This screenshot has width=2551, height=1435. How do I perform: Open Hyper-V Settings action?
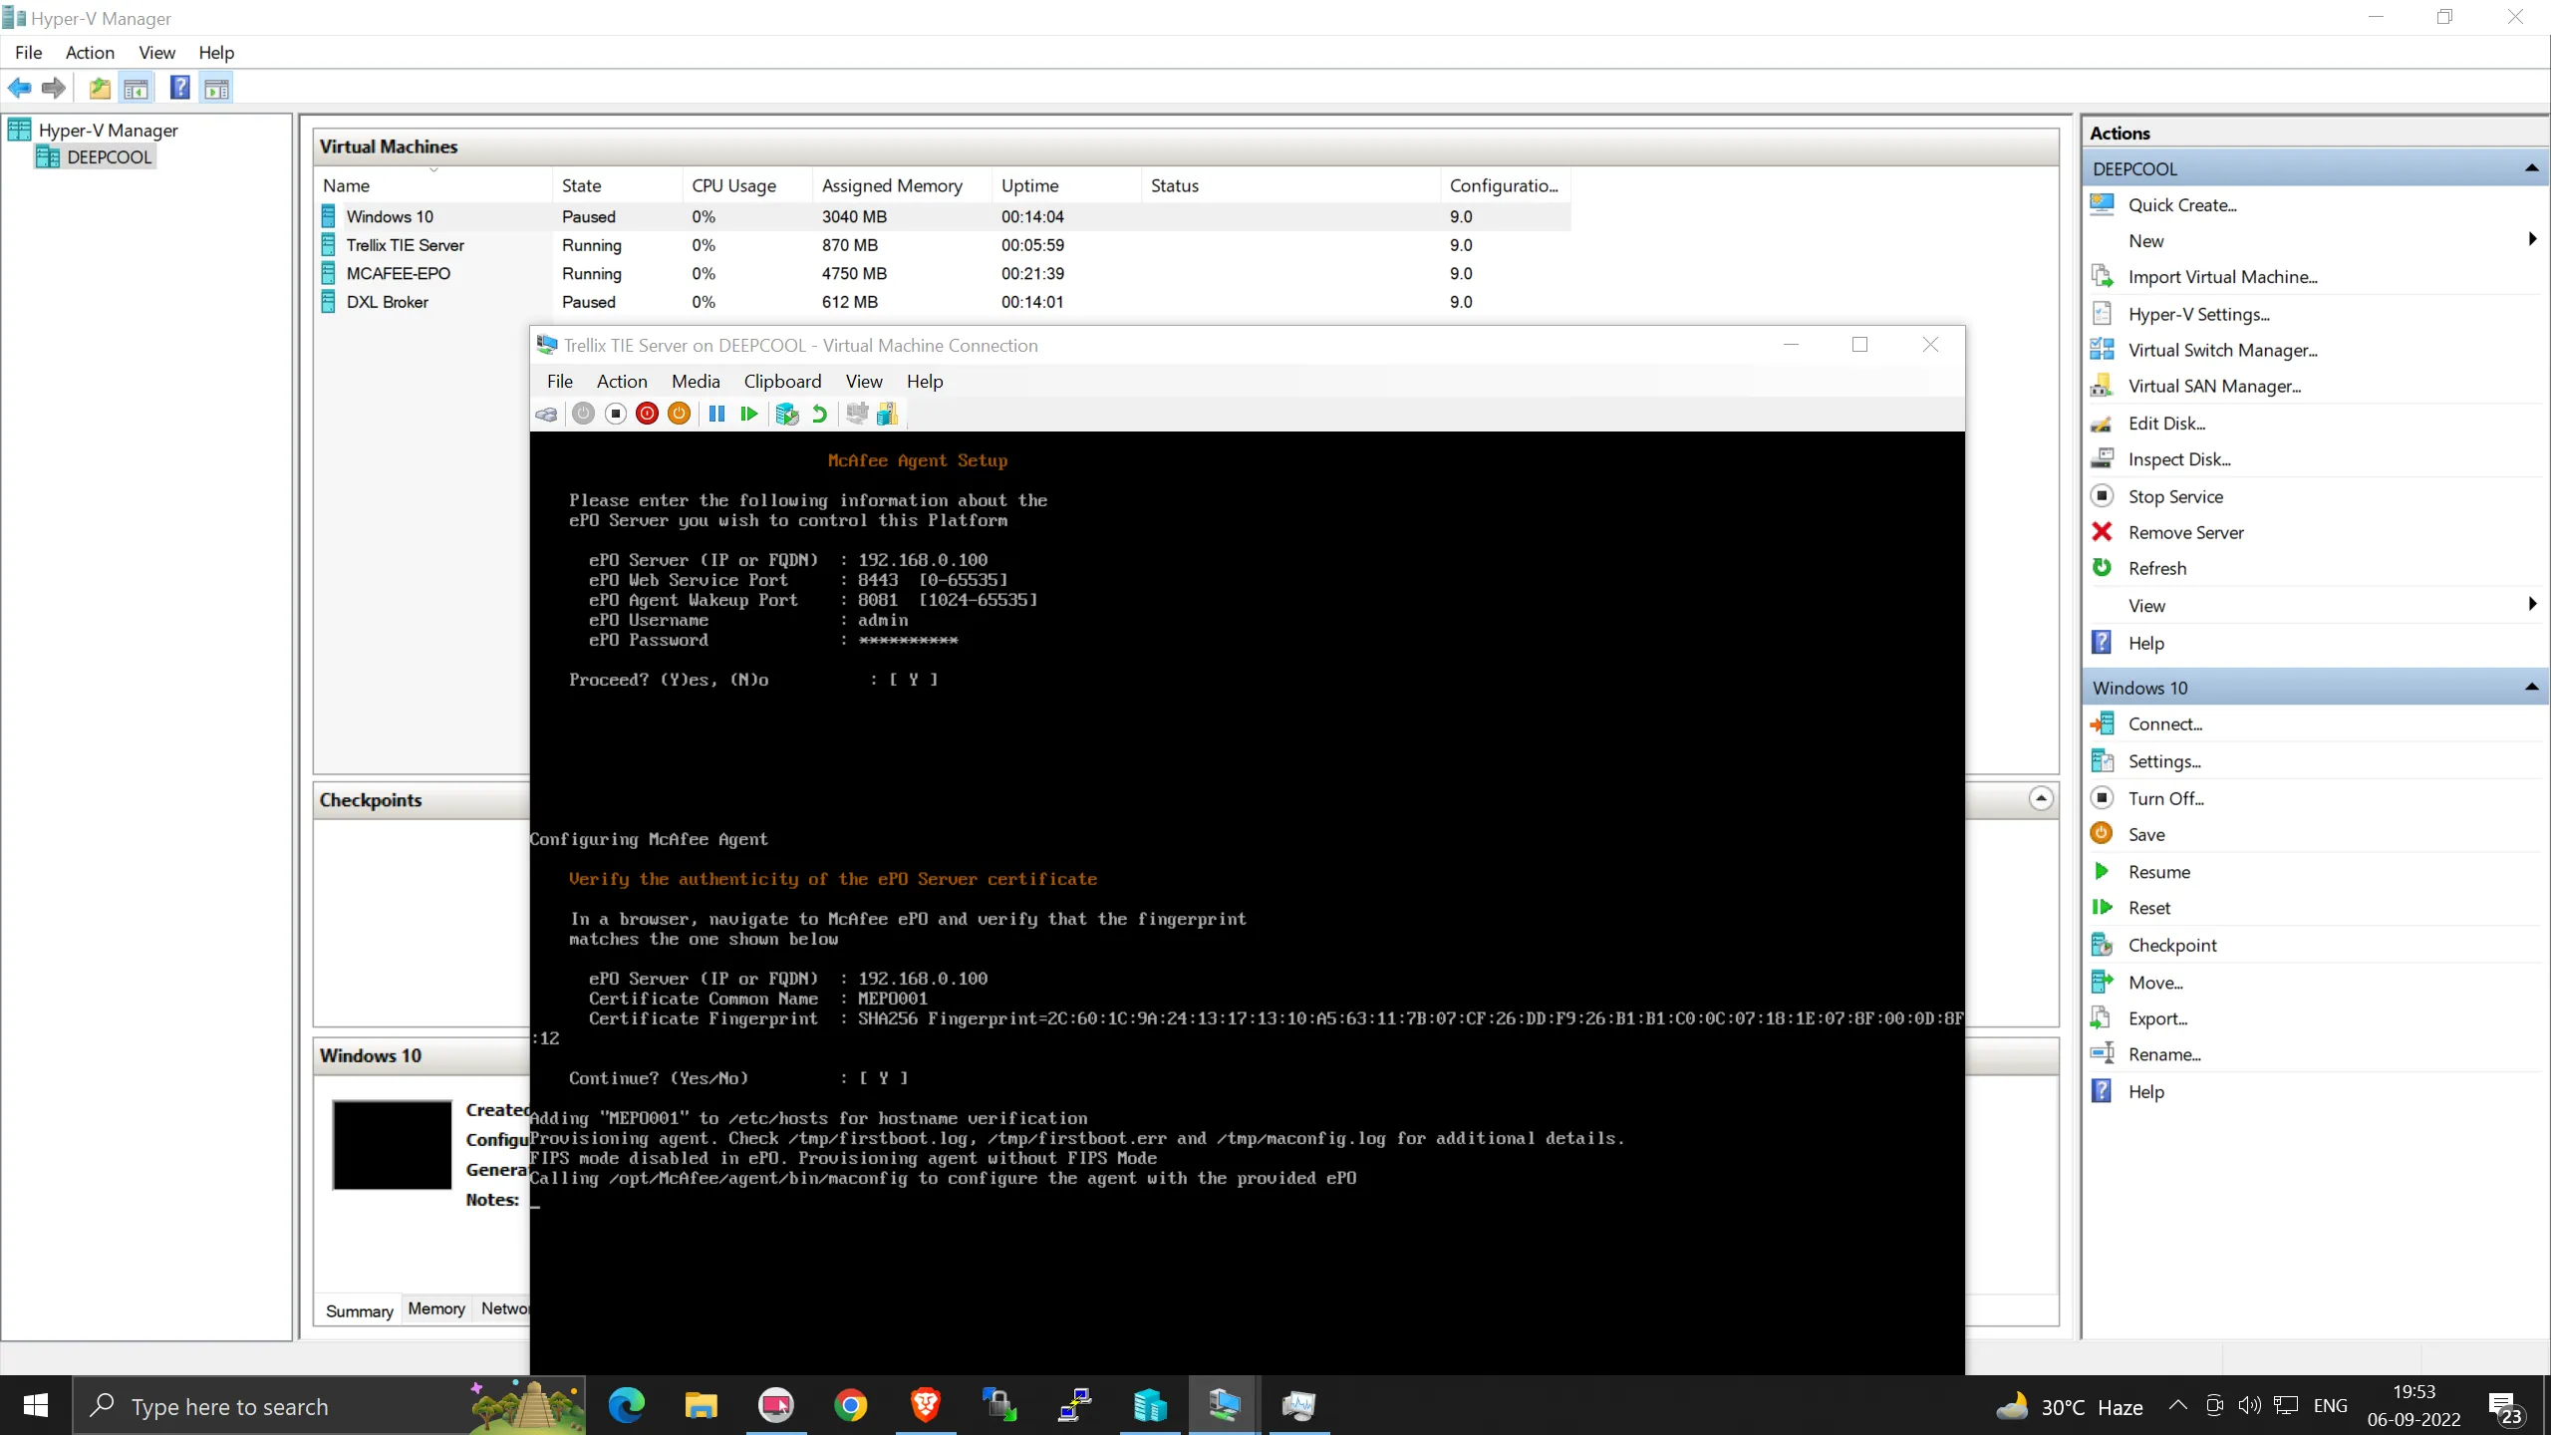(x=2198, y=314)
